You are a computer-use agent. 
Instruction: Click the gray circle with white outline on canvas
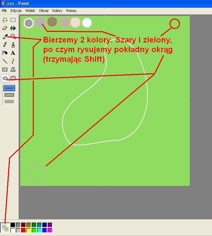point(28,23)
